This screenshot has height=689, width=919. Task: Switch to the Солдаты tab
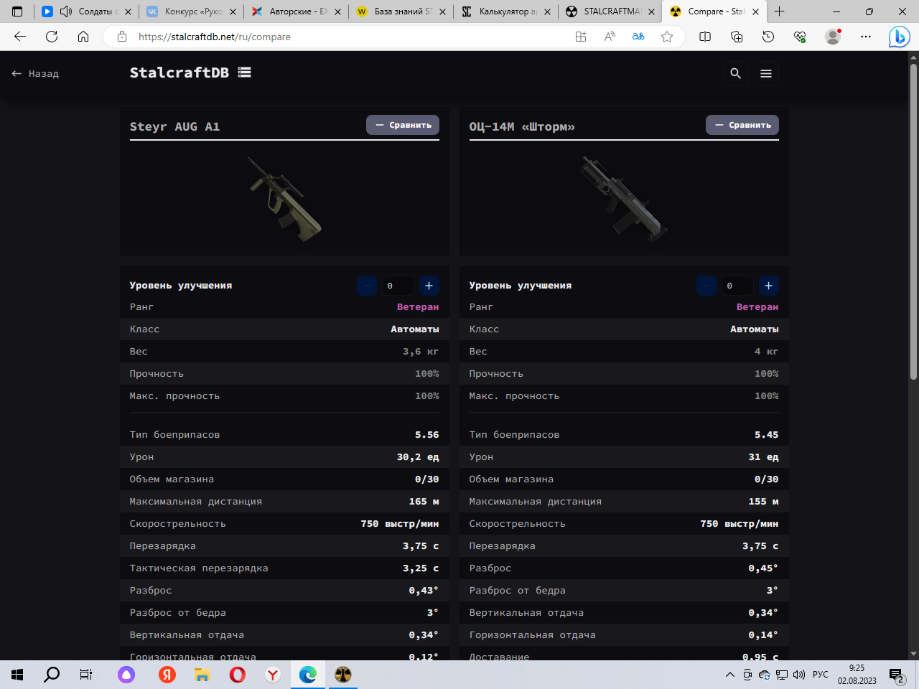pos(88,11)
